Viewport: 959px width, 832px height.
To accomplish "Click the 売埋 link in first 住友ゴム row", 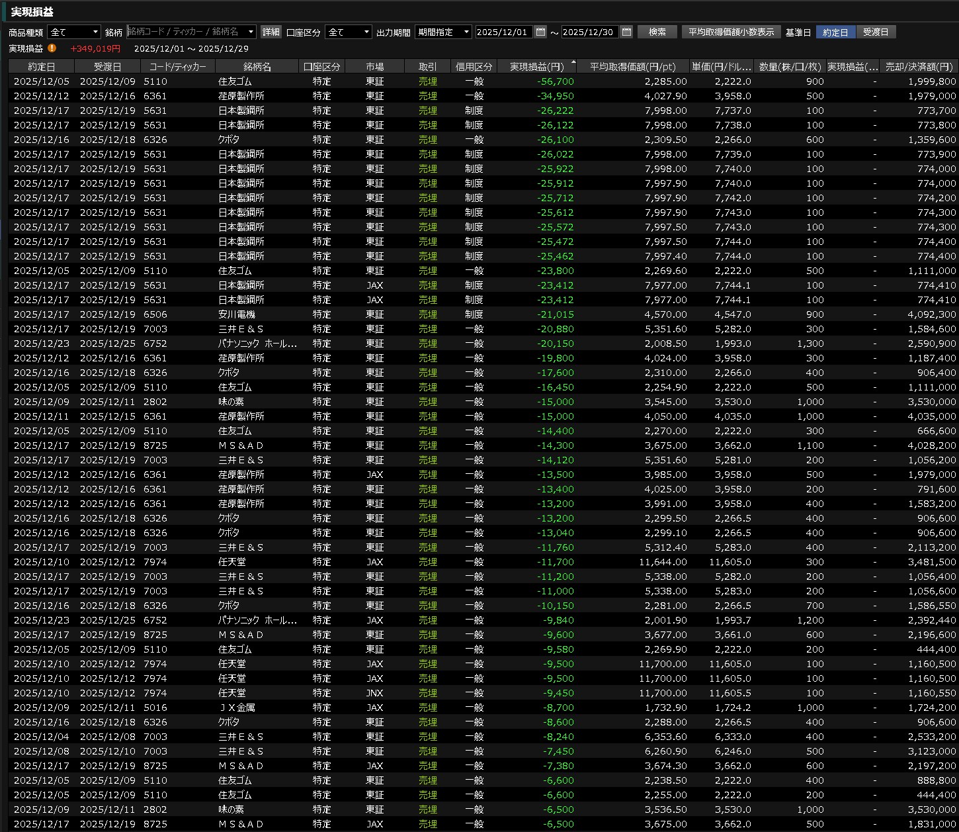I will [x=428, y=81].
